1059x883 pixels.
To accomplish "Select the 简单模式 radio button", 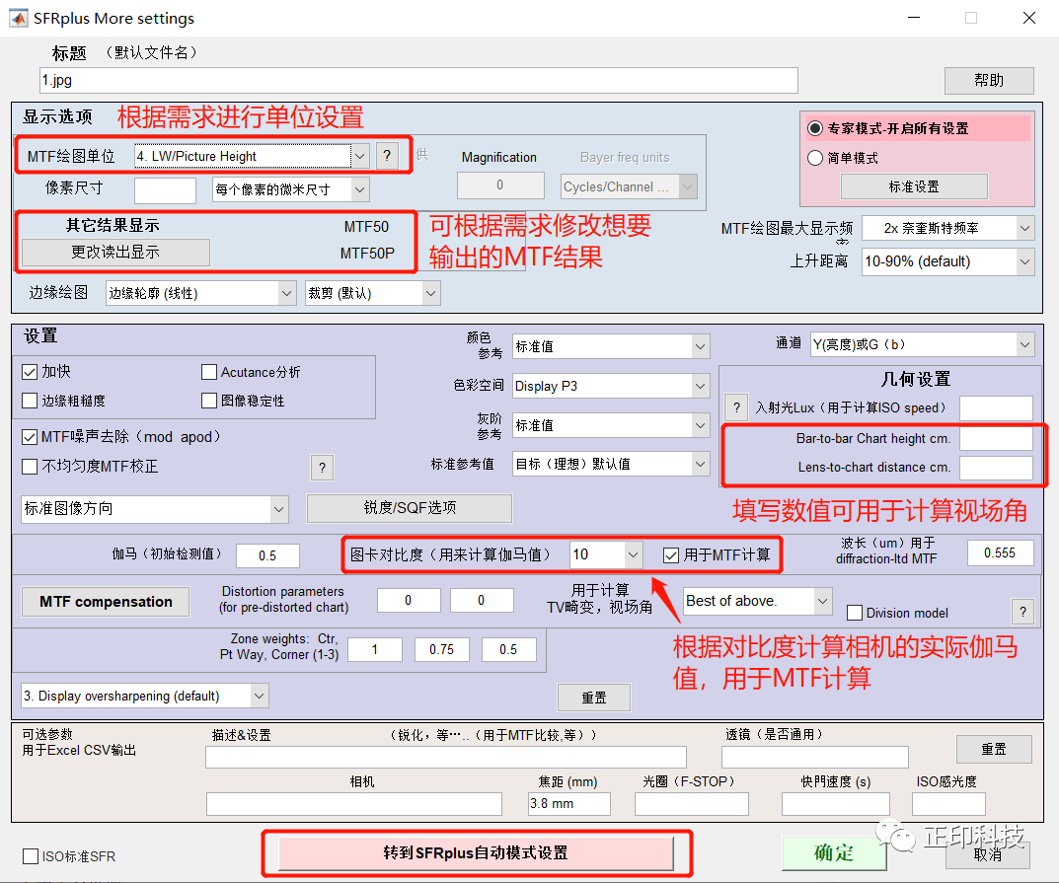I will pos(814,157).
